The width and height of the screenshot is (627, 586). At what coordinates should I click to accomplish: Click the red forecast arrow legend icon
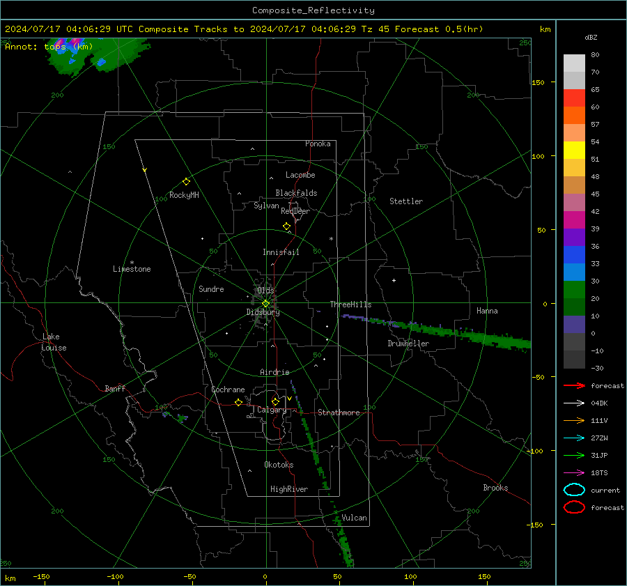[574, 385]
